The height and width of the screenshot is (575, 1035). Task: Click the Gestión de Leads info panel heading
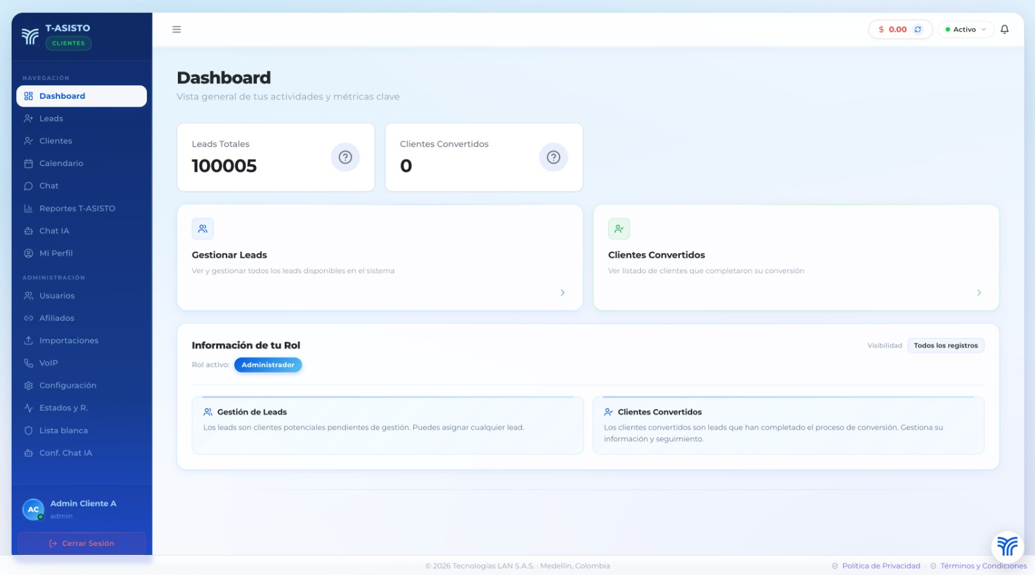tap(252, 412)
